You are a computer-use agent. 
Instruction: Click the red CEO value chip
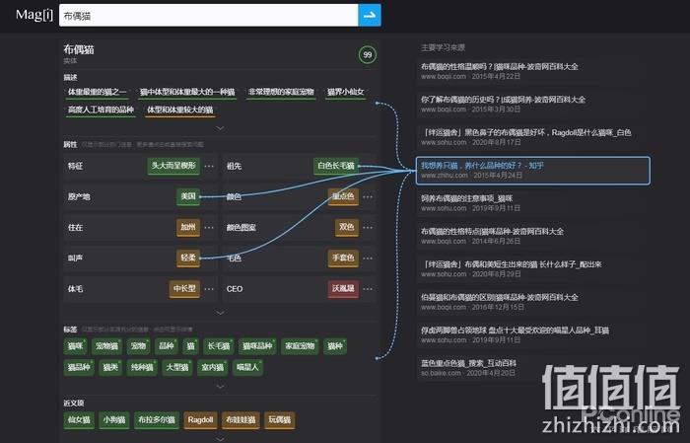click(343, 288)
